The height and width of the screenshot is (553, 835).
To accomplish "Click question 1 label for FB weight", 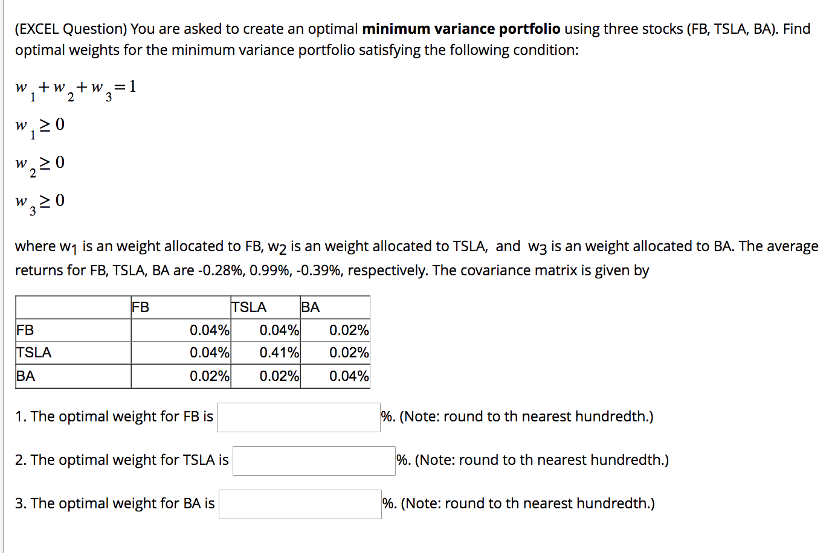I will pos(112,416).
